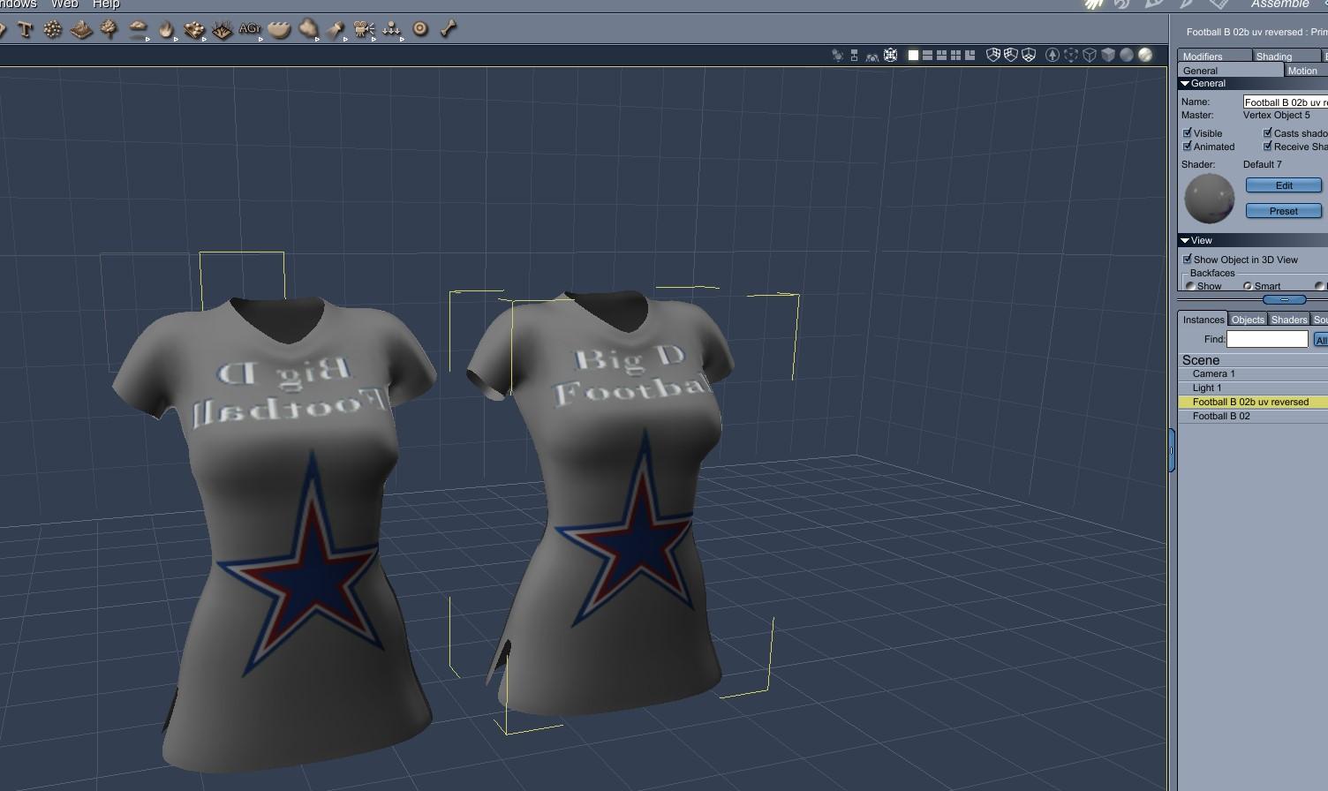Click the properties panel divider handle
The height and width of the screenshot is (791, 1328).
click(1285, 300)
